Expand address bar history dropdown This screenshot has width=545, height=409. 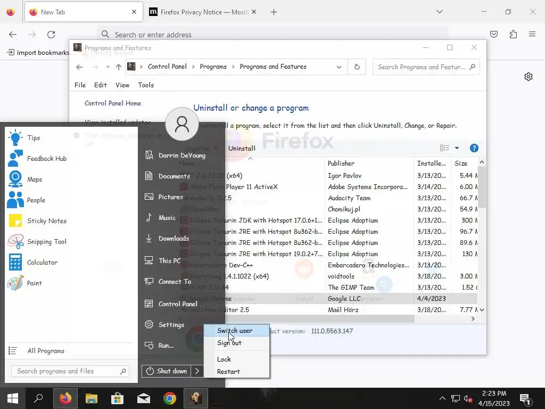click(339, 67)
